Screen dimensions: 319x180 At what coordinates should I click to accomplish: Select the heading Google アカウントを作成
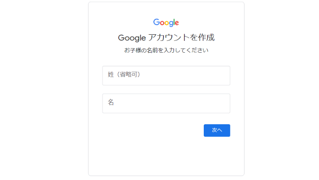tap(166, 37)
